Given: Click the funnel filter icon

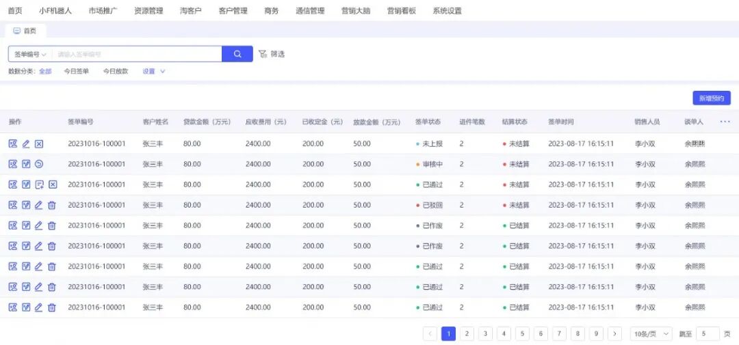Looking at the screenshot, I should pyautogui.click(x=263, y=54).
